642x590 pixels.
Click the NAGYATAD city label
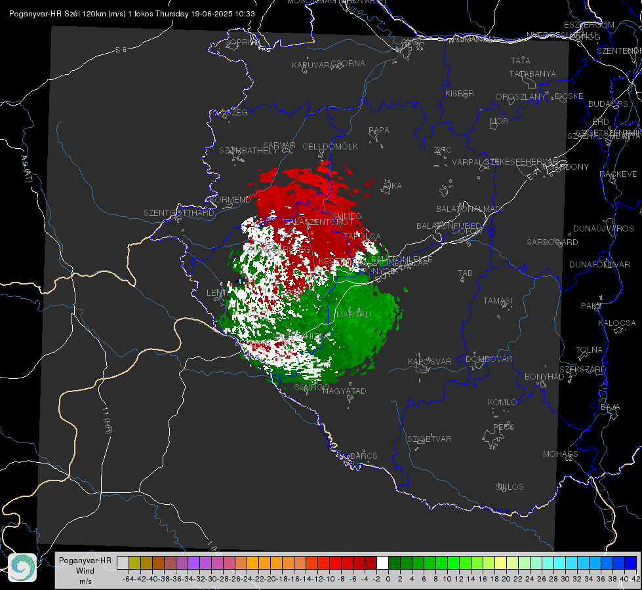point(344,391)
